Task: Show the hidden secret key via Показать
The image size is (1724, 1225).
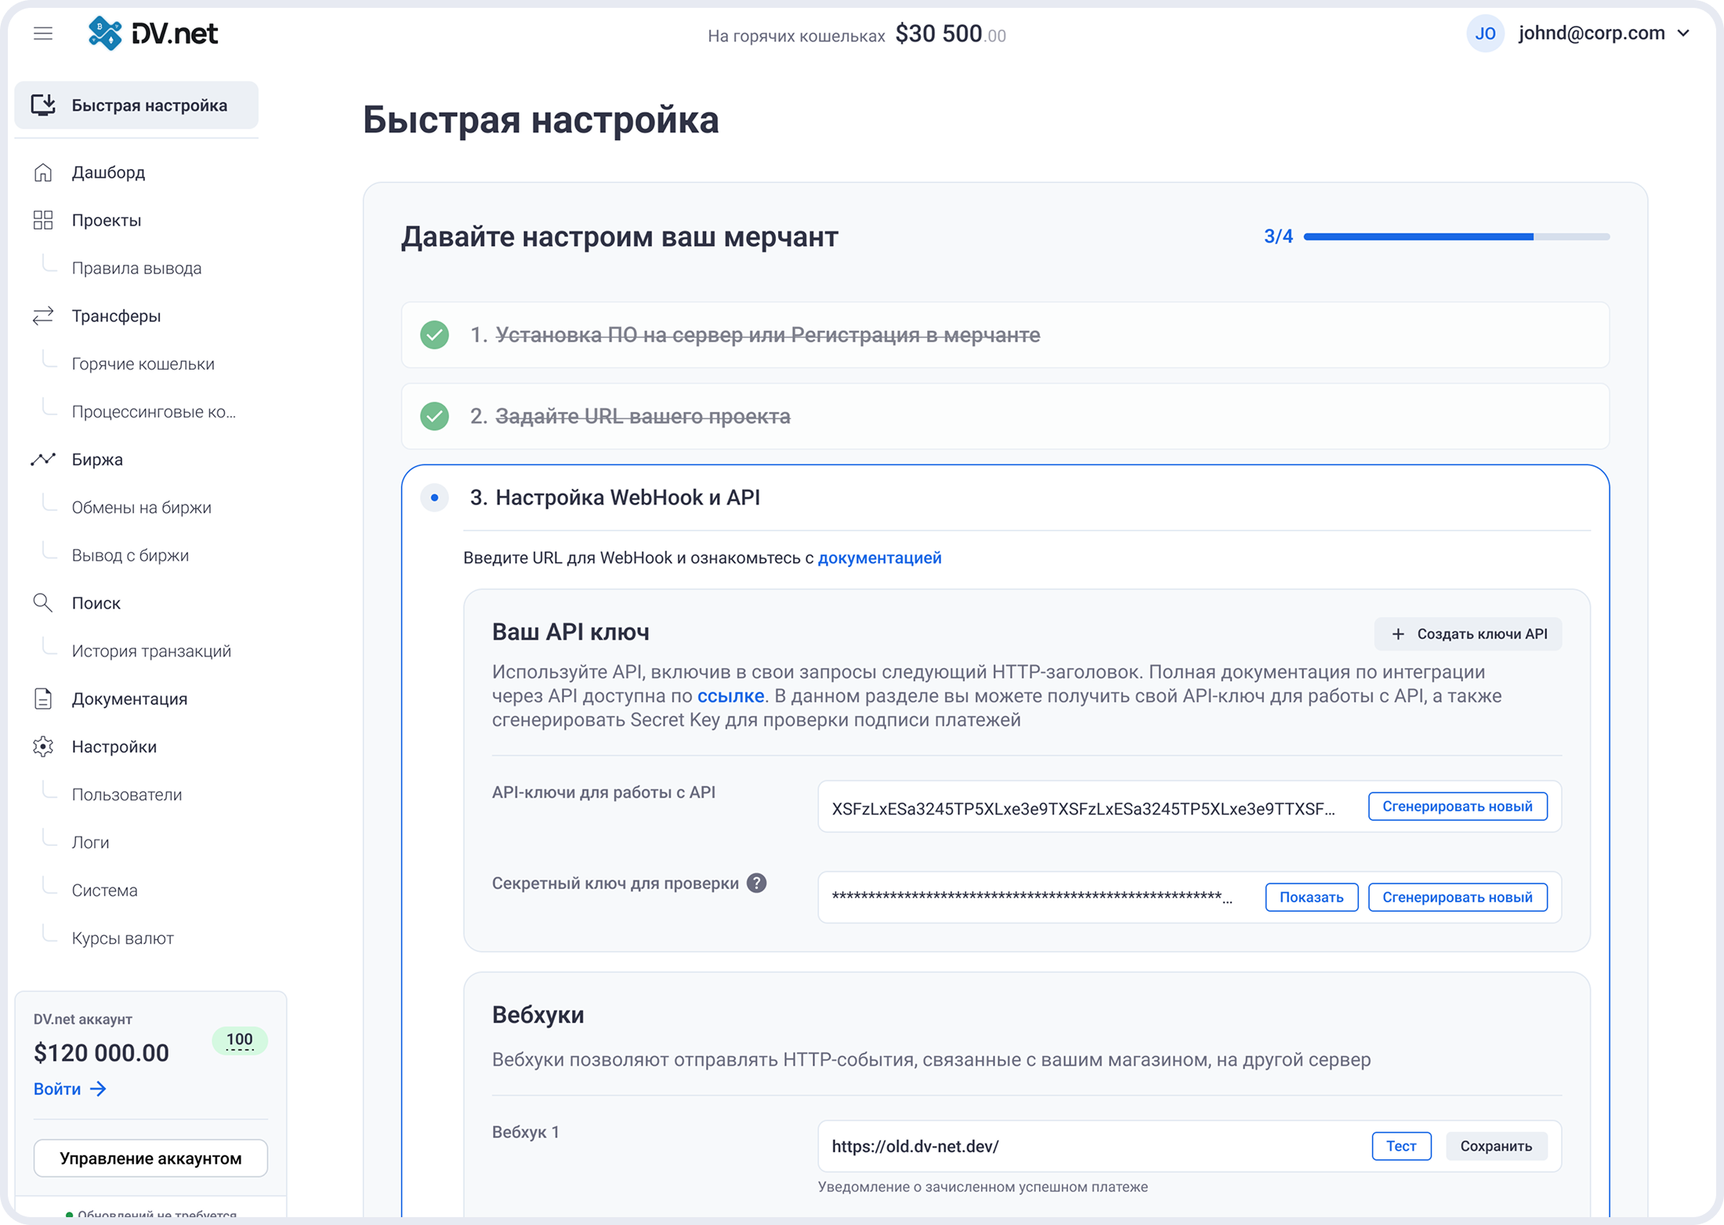Action: (1311, 897)
